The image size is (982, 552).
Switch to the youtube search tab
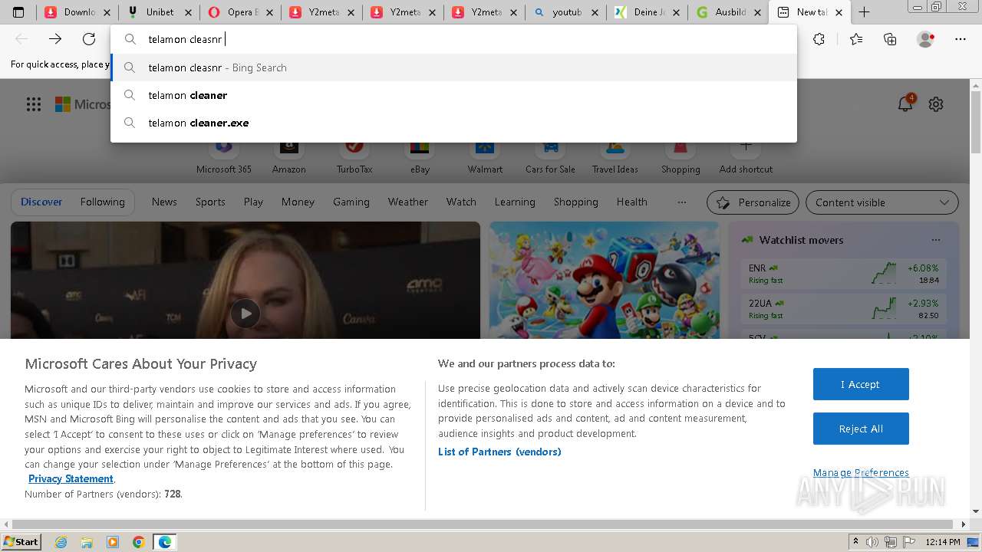[x=565, y=12]
